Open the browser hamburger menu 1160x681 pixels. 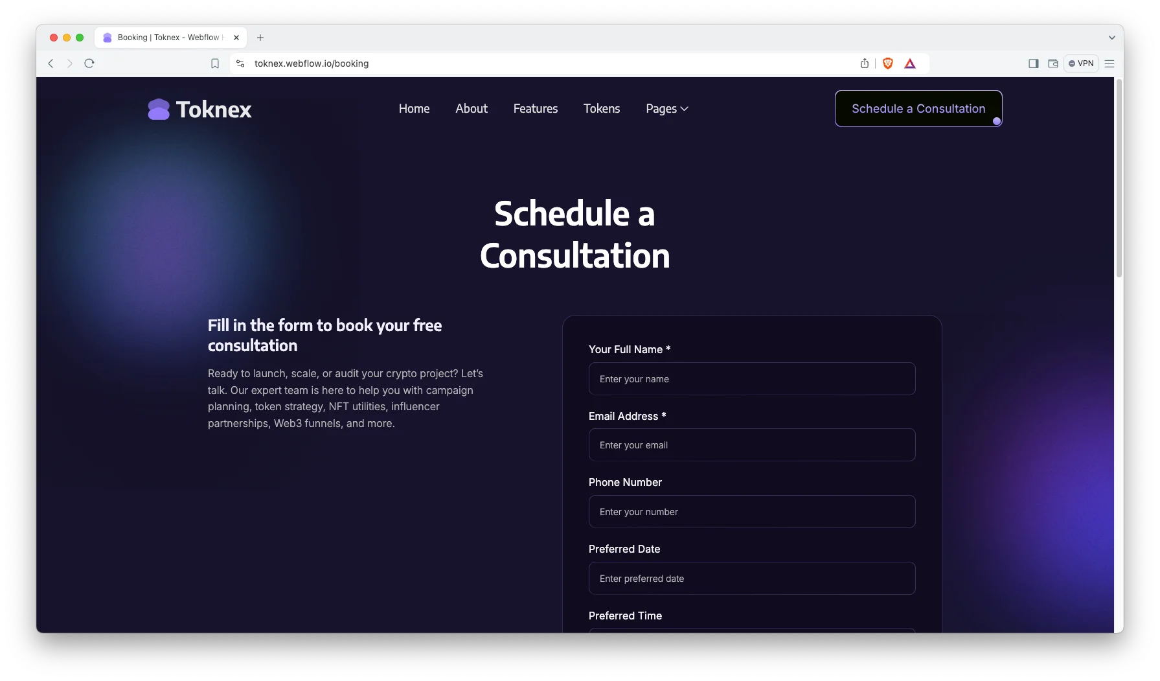coord(1109,63)
